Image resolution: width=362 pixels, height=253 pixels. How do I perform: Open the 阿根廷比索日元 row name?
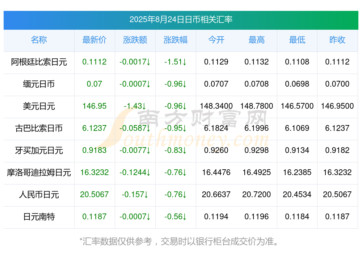click(39, 62)
